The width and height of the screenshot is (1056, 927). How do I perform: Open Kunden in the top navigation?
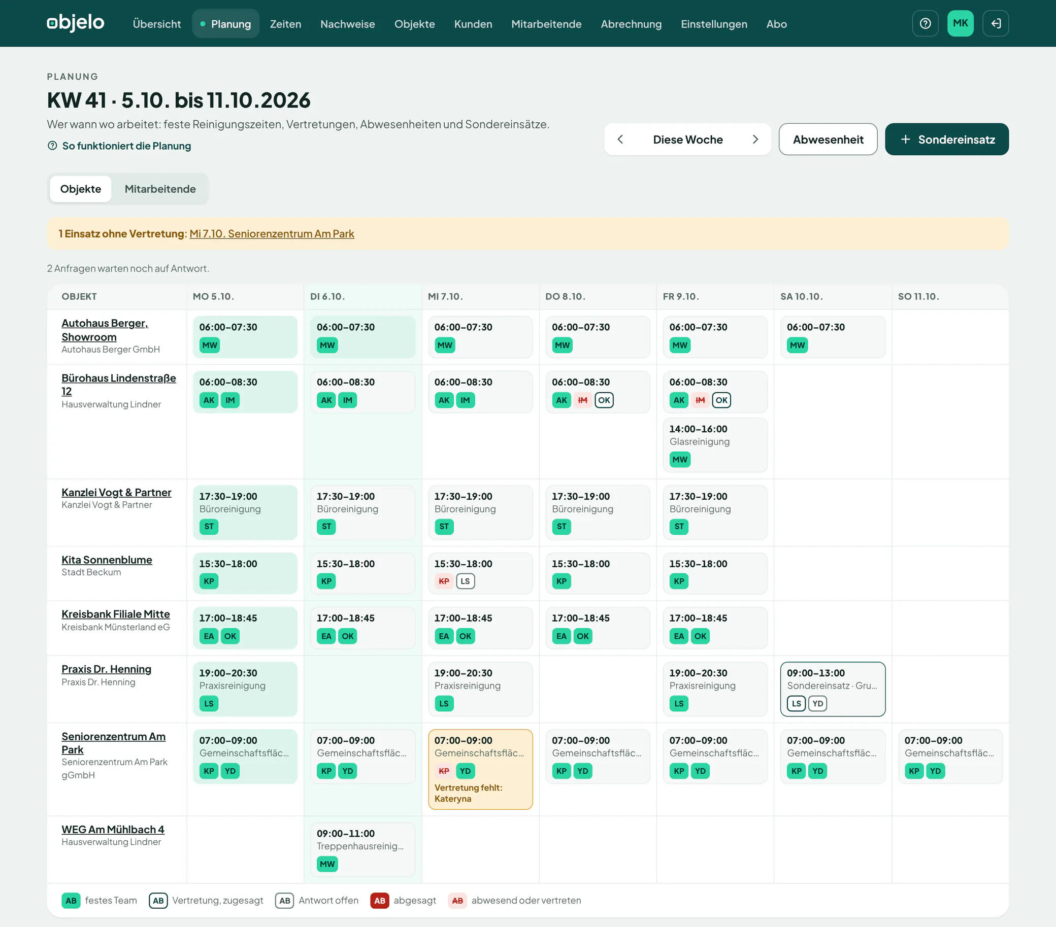(473, 24)
